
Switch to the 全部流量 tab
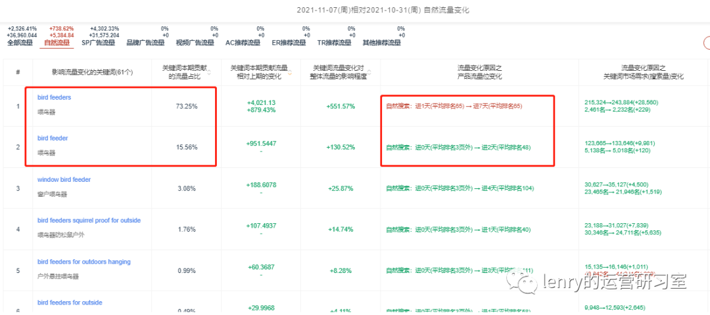pyautogui.click(x=20, y=43)
